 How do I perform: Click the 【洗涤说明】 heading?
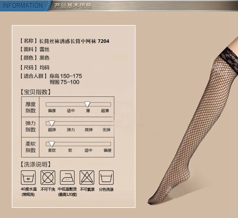pos(36,164)
